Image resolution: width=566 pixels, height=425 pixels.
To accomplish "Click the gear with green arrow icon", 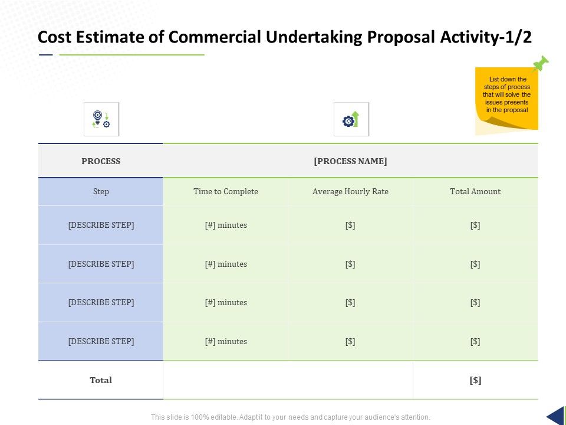I will pyautogui.click(x=351, y=119).
